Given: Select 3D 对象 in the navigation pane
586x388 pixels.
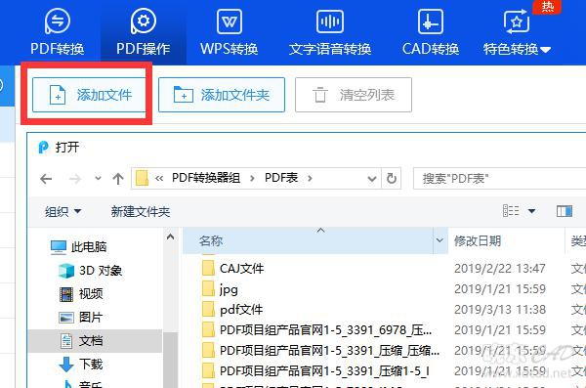Looking at the screenshot, I should tap(90, 271).
